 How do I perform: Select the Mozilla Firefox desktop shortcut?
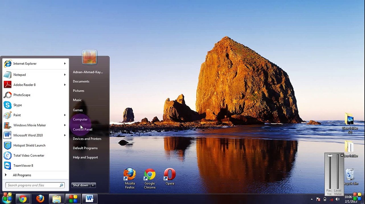click(x=130, y=178)
